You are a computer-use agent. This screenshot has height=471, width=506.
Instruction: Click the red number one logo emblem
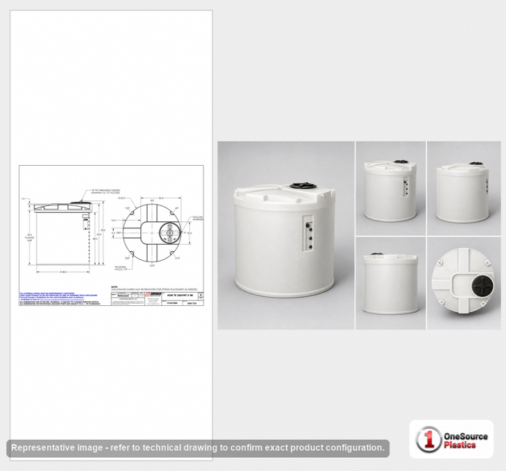click(428, 439)
